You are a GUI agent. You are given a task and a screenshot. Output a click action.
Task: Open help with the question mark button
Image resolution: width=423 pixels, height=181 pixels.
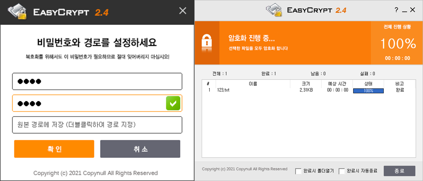point(396,10)
